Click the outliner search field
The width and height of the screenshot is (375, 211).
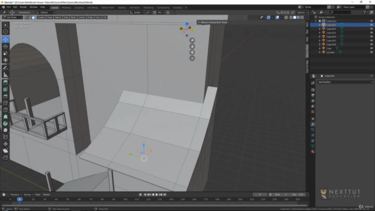tap(340, 12)
